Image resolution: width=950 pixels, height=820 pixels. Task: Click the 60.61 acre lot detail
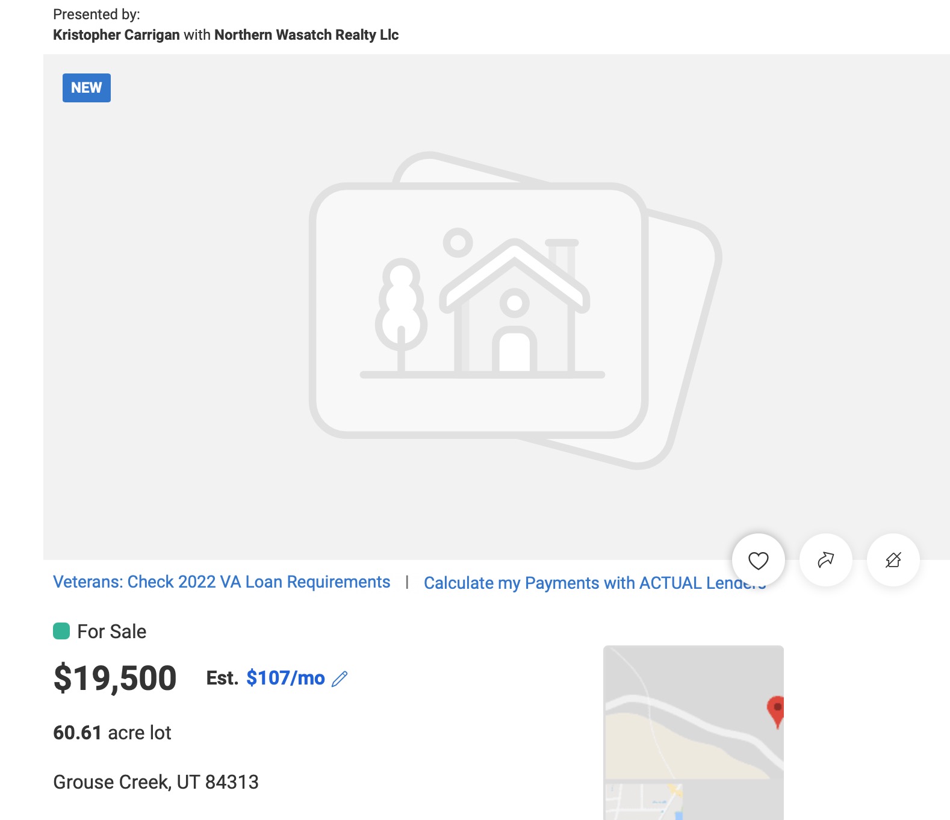pos(112,733)
